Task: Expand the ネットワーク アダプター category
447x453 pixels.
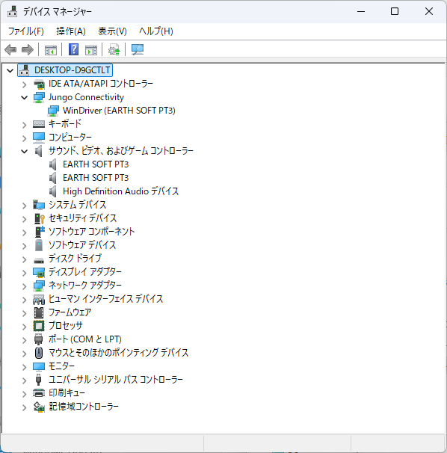Action: point(24,286)
